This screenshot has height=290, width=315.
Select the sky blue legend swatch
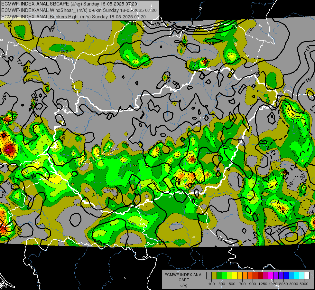click(291, 275)
